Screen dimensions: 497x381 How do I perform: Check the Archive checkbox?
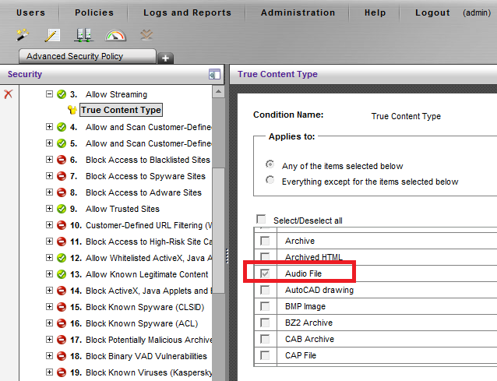266,242
